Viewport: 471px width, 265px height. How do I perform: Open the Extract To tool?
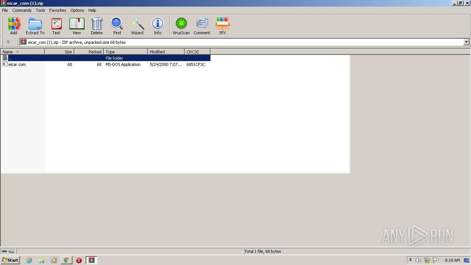pos(35,26)
